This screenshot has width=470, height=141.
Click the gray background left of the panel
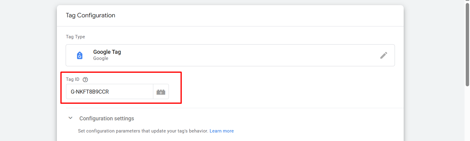pyautogui.click(x=27, y=76)
